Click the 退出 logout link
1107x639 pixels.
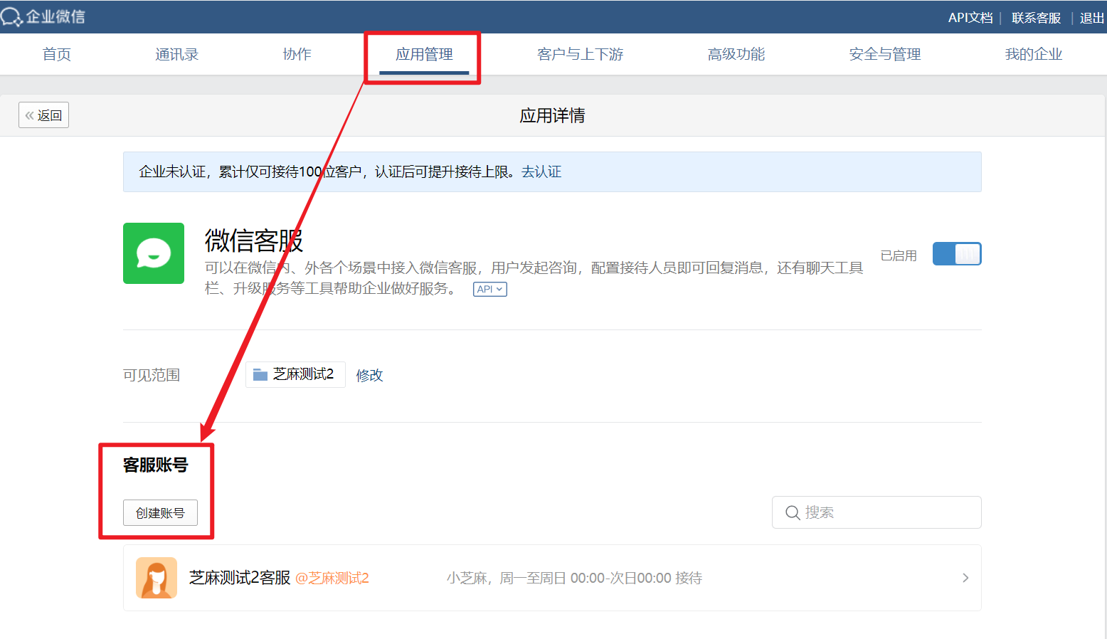(1092, 18)
